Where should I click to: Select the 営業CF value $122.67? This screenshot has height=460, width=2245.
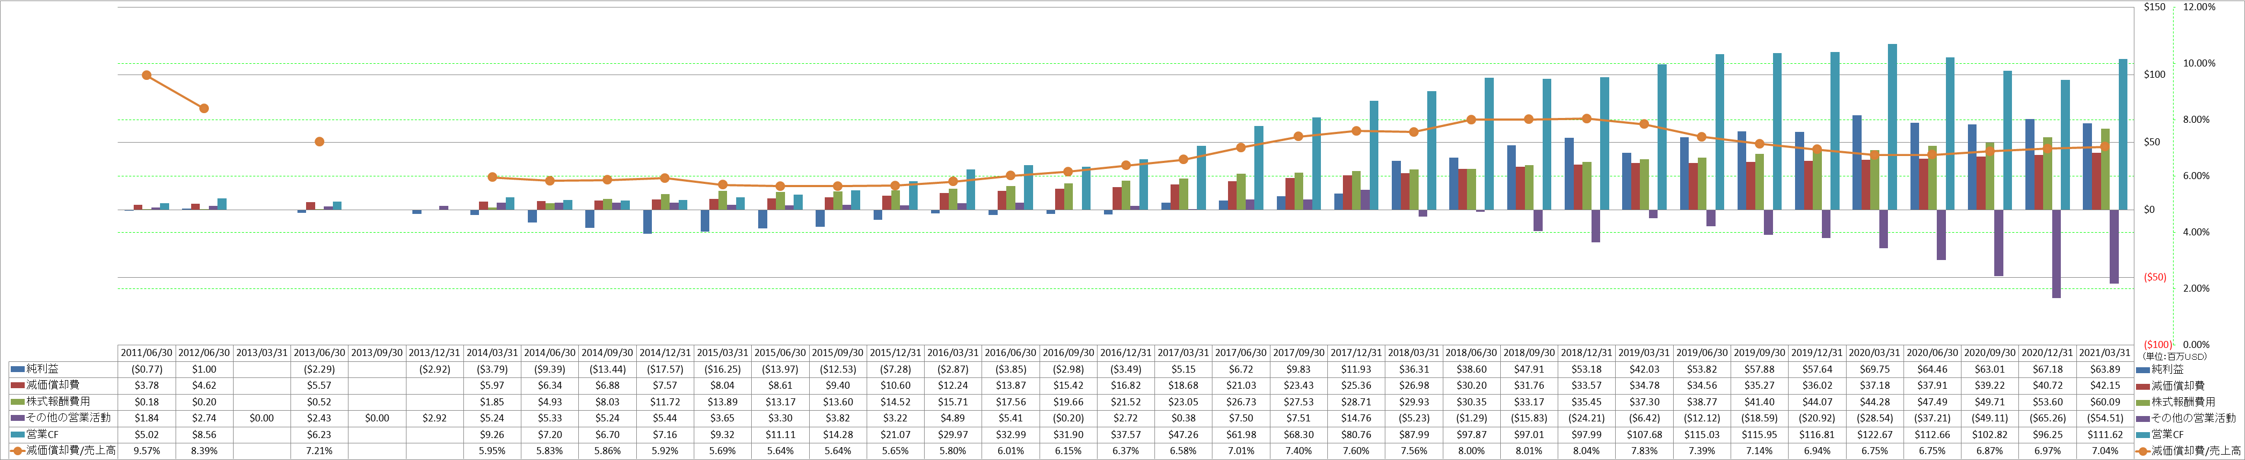(1875, 435)
